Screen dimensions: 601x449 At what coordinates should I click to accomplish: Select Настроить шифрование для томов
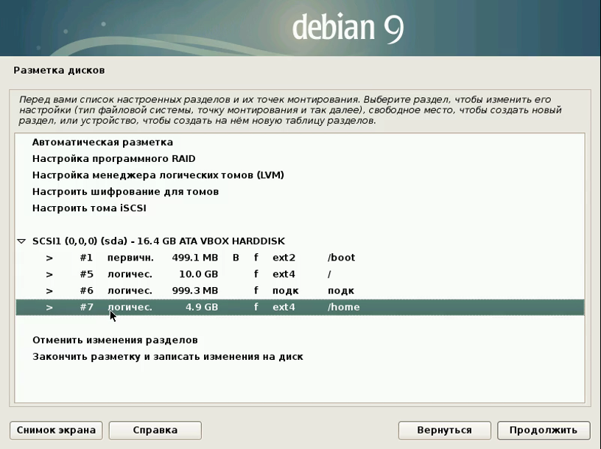click(x=125, y=191)
